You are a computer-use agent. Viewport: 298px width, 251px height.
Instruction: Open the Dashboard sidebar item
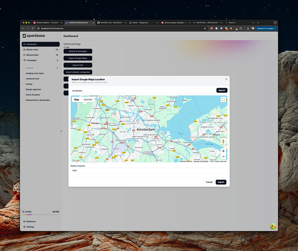click(41, 44)
